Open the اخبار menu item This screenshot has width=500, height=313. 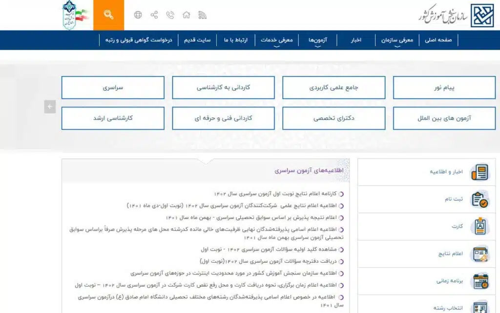[356, 40]
